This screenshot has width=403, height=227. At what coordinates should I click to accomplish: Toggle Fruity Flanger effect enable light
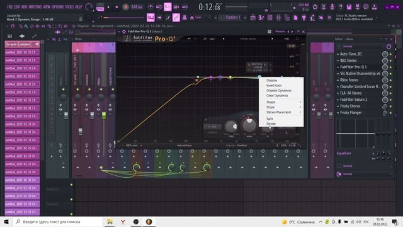390,113
